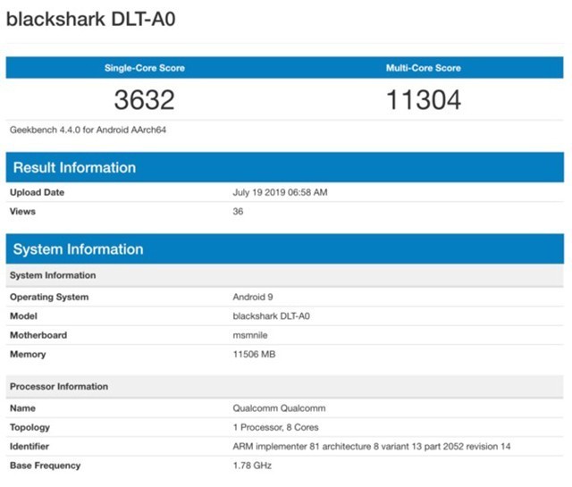The image size is (572, 487).
Task: Click the Geekbench 4.4.0 for Android text
Action: [x=88, y=130]
